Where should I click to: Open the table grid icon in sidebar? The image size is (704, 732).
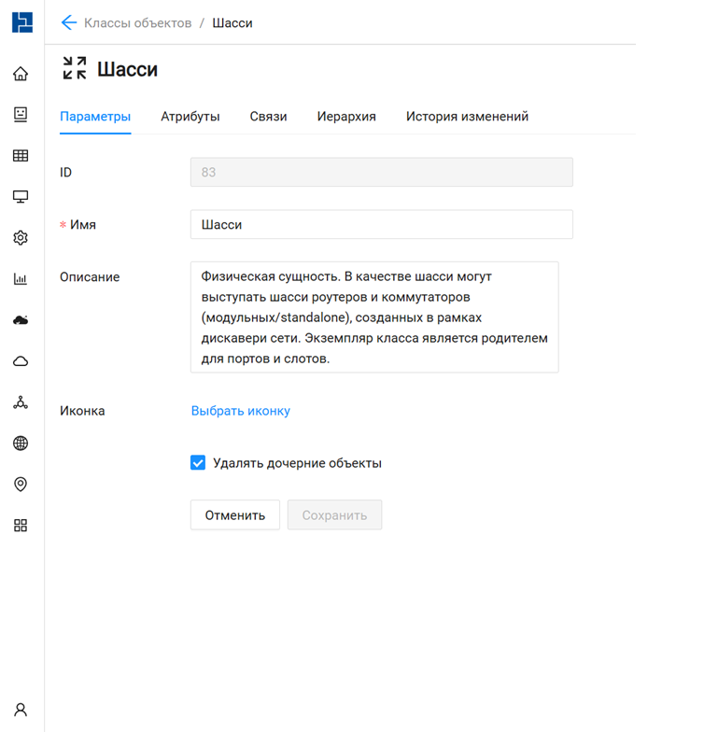coord(21,156)
